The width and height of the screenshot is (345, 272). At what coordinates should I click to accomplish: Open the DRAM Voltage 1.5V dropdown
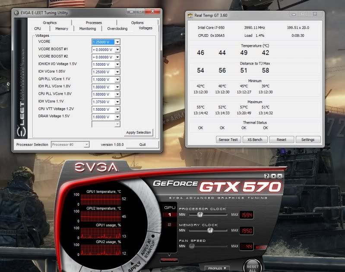pos(117,117)
